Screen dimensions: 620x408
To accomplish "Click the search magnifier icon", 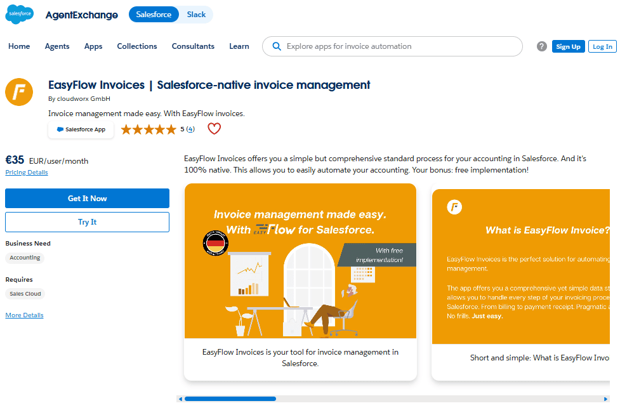I will point(277,46).
